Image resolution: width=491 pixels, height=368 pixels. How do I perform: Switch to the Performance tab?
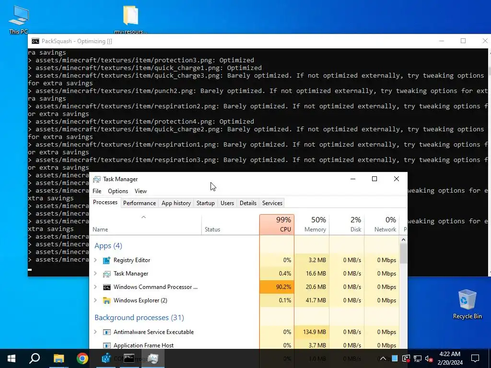[x=140, y=203]
